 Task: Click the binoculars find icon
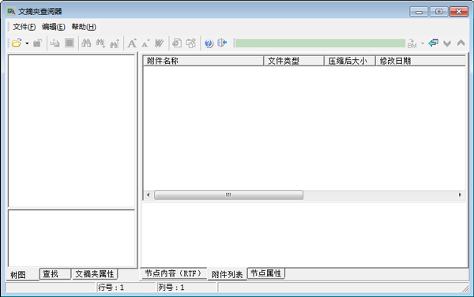coord(86,43)
